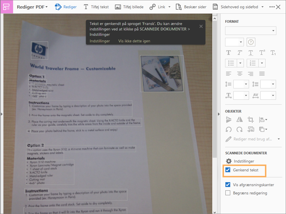Open the pink organizer icon at top left
Viewport: 286px width, 214px height.
coord(7,7)
